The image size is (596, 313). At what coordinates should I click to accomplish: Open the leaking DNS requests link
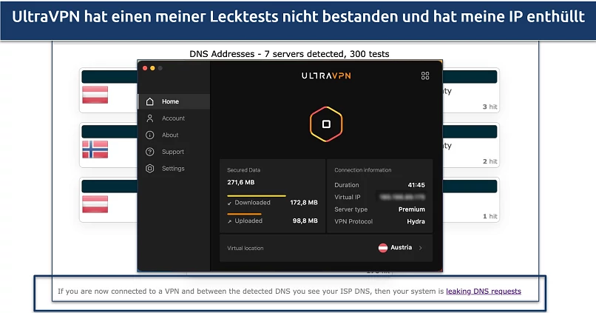click(x=484, y=292)
